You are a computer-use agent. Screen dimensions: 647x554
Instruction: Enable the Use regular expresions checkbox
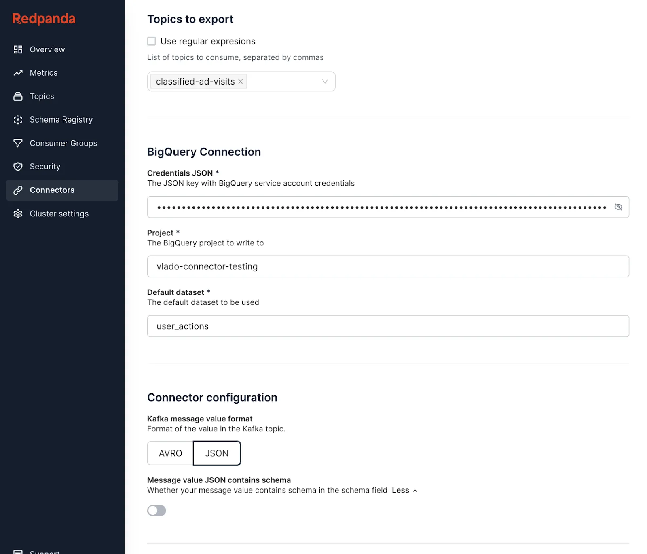[151, 41]
